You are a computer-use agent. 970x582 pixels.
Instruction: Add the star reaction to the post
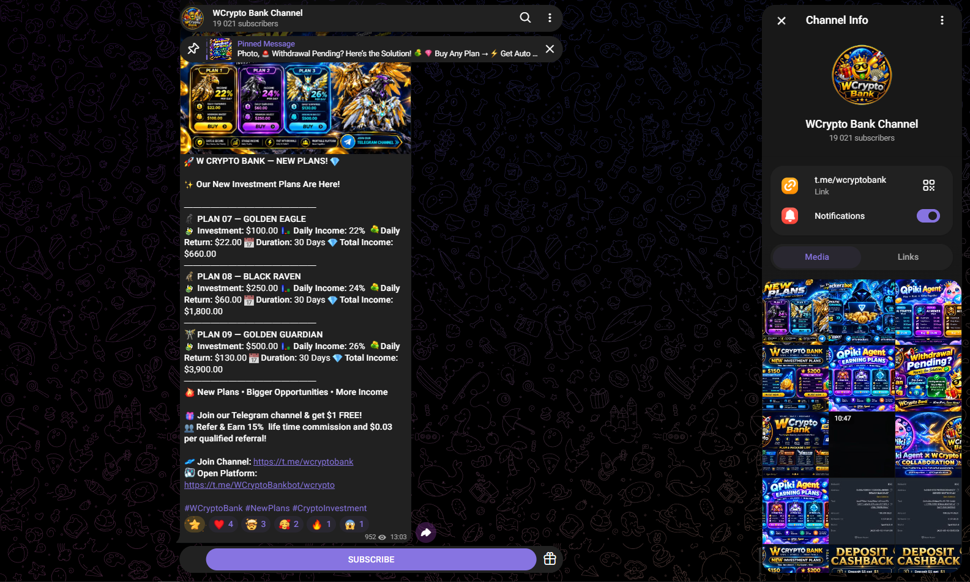[x=195, y=525]
